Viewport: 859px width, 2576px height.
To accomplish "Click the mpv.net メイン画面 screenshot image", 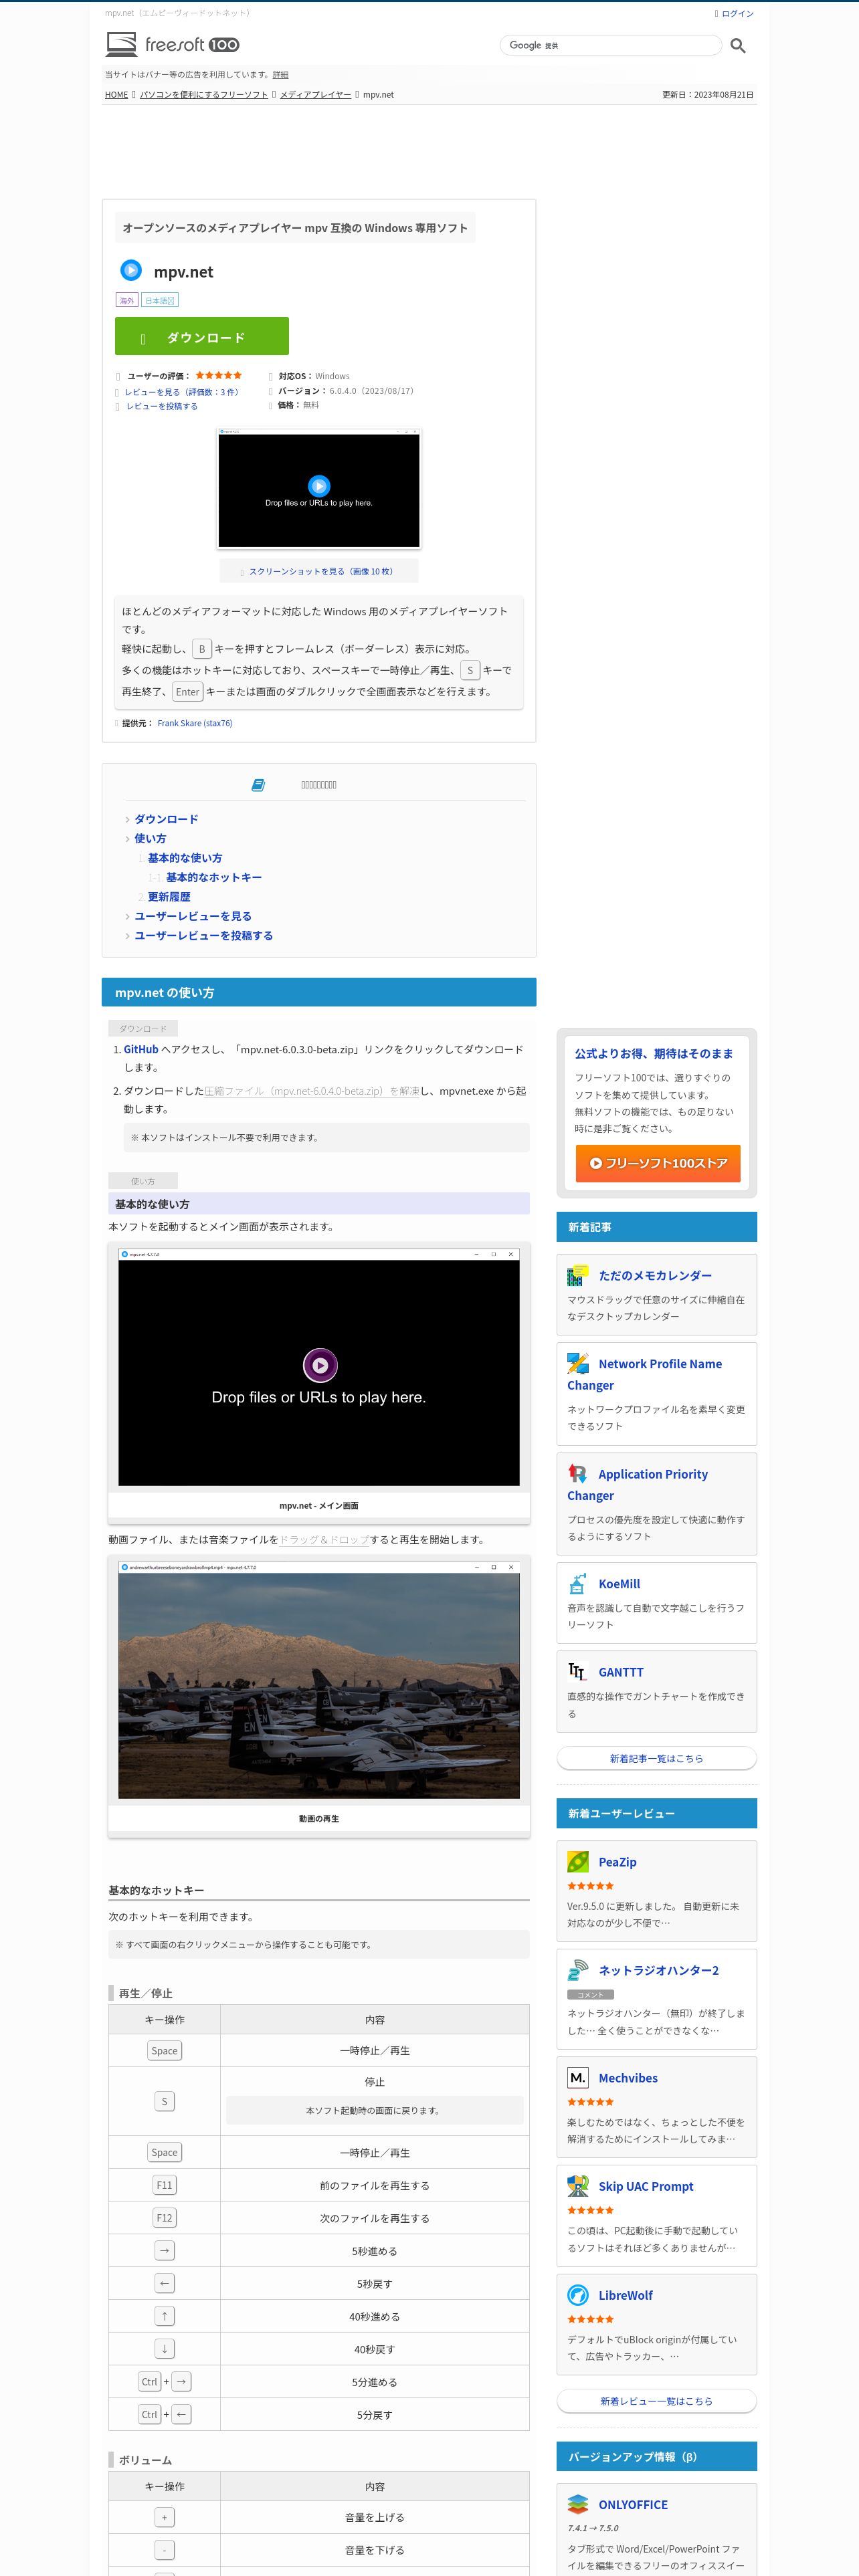I will coord(319,1367).
